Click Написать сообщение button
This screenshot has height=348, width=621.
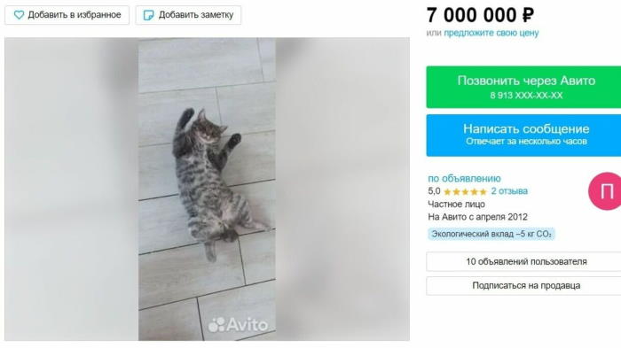(x=523, y=135)
